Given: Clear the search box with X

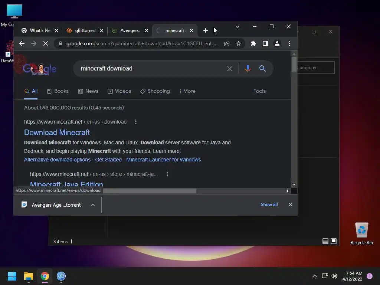Looking at the screenshot, I should click(229, 69).
